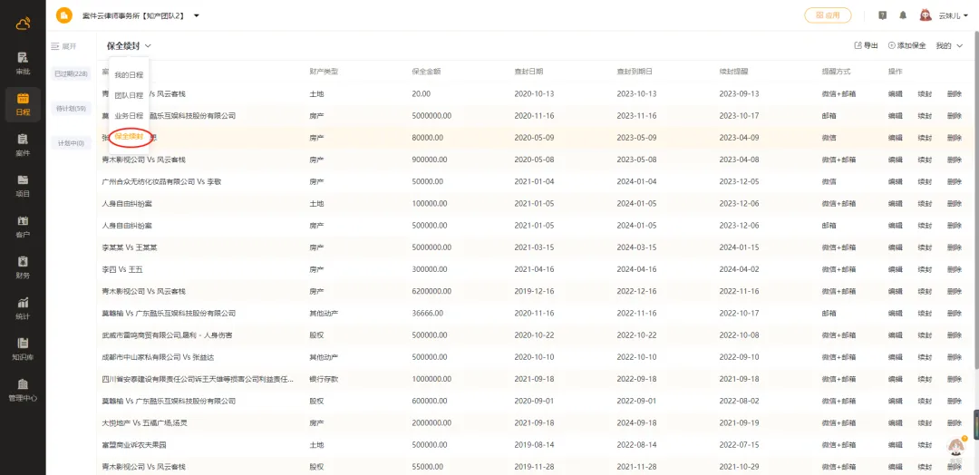This screenshot has width=979, height=475.
Task: Expand the 保全续封 view dropdown
Action: point(129,45)
